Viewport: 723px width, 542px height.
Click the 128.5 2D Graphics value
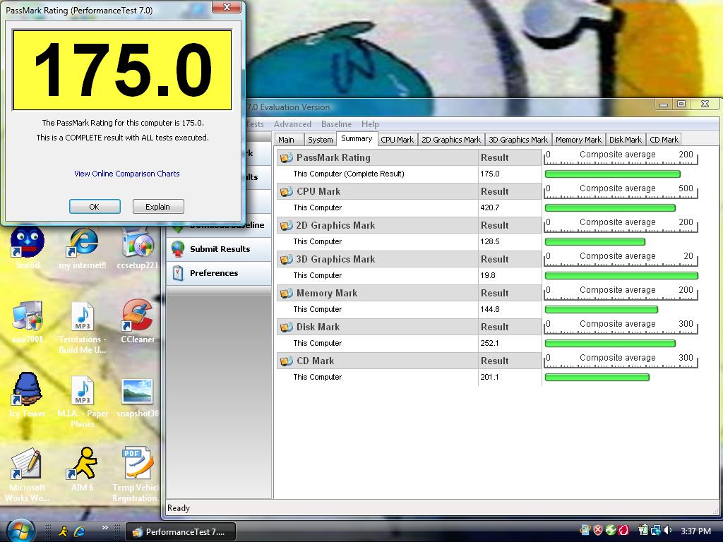[490, 241]
